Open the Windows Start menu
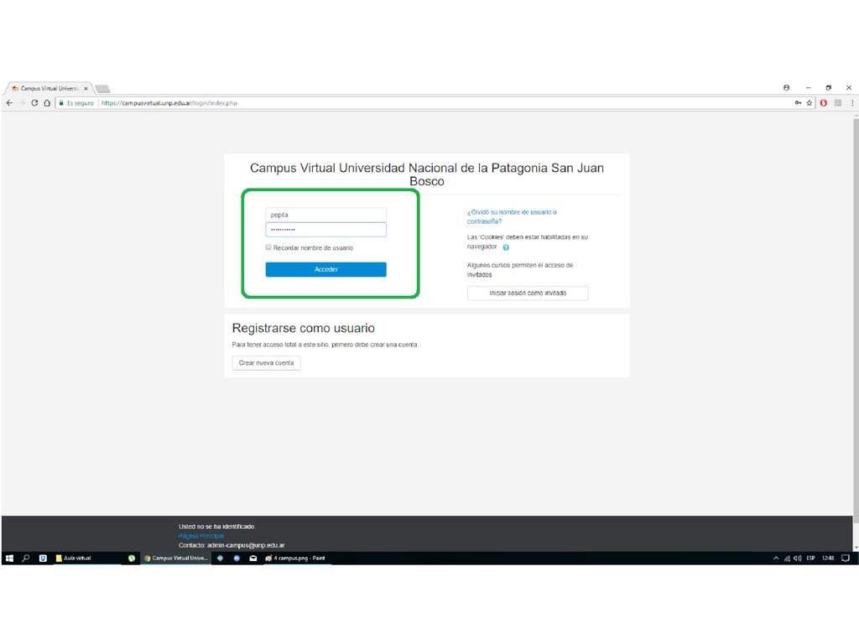Image resolution: width=859 pixels, height=644 pixels. pyautogui.click(x=9, y=558)
